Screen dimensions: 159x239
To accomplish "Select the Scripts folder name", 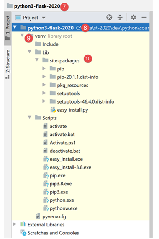I will tap(50, 118).
